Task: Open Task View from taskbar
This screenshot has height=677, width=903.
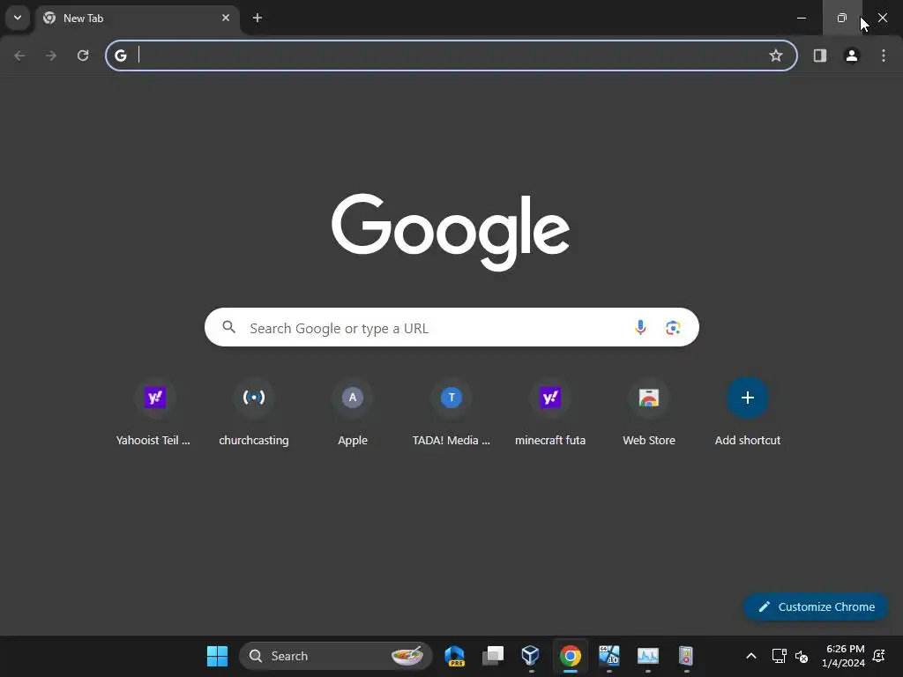Action: (493, 656)
